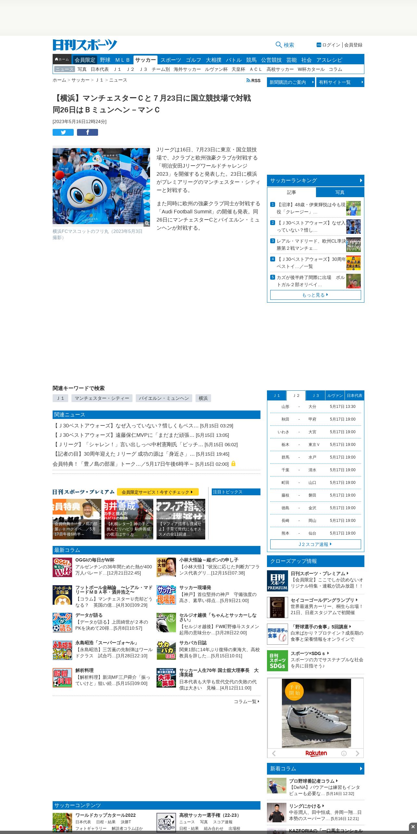Open the フットボール金融論 column icon
Viewport: 417px width, 834px height.
(x=62, y=595)
